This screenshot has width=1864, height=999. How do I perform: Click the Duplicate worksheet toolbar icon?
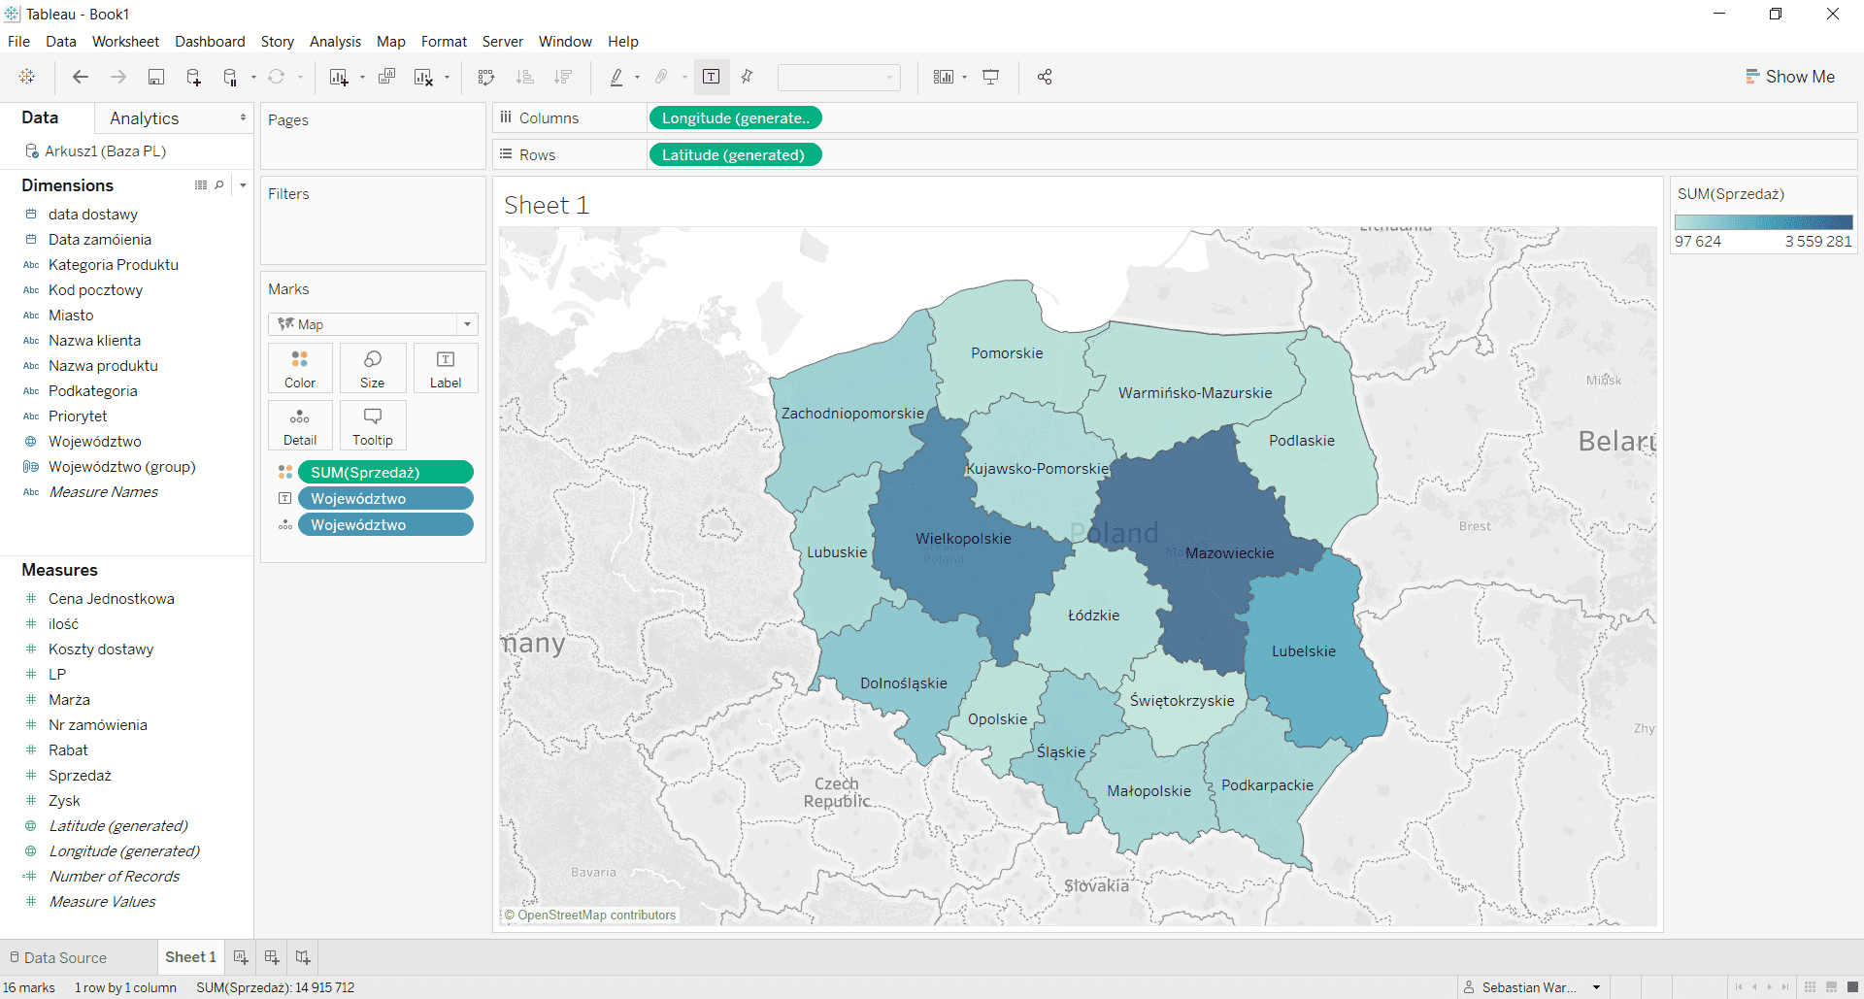(386, 78)
